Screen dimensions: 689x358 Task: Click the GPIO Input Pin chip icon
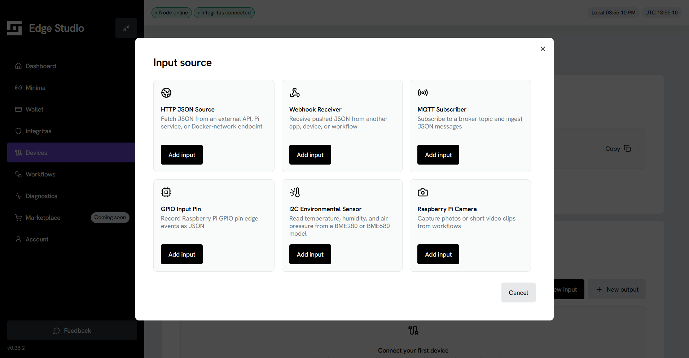pyautogui.click(x=166, y=192)
